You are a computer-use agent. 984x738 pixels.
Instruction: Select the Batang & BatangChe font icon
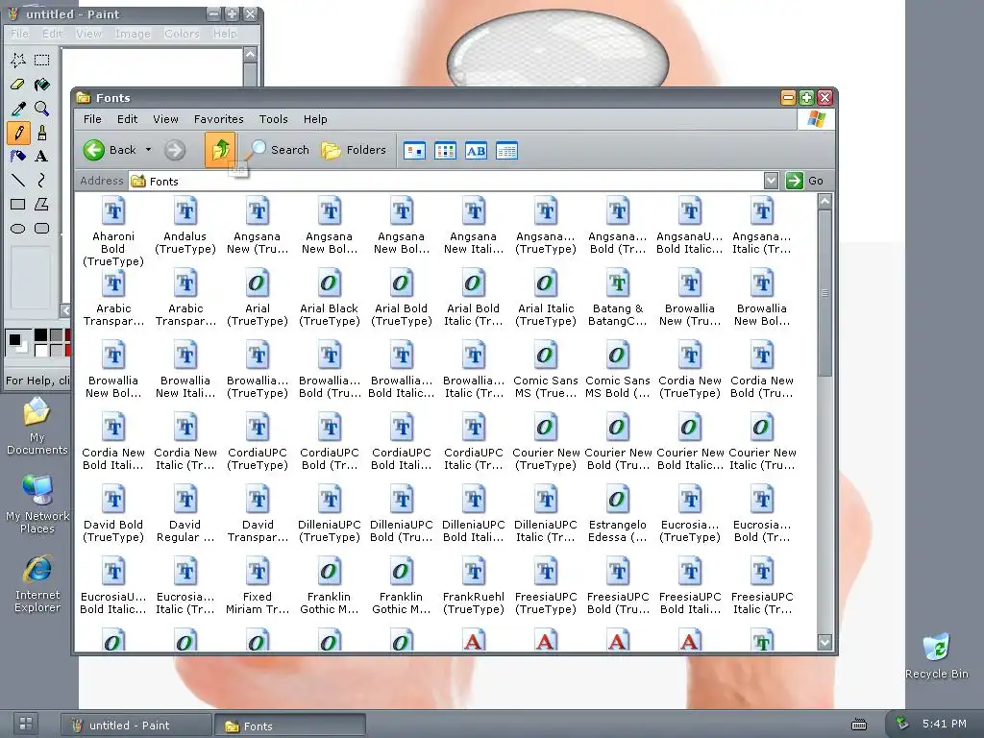[618, 283]
